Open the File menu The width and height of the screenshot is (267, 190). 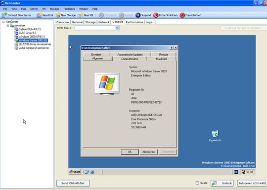(x=5, y=9)
